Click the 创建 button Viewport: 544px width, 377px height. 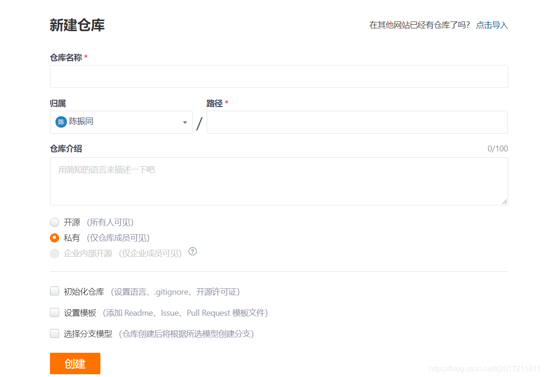[75, 363]
